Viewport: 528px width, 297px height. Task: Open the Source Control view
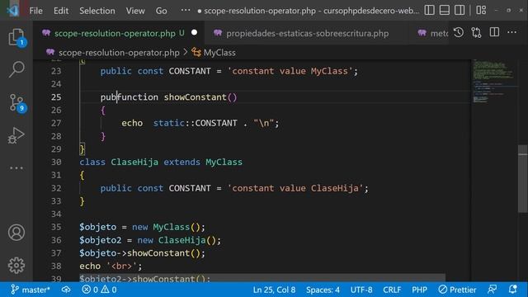point(16,102)
